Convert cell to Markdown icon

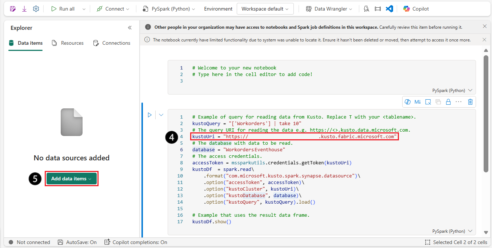417,102
